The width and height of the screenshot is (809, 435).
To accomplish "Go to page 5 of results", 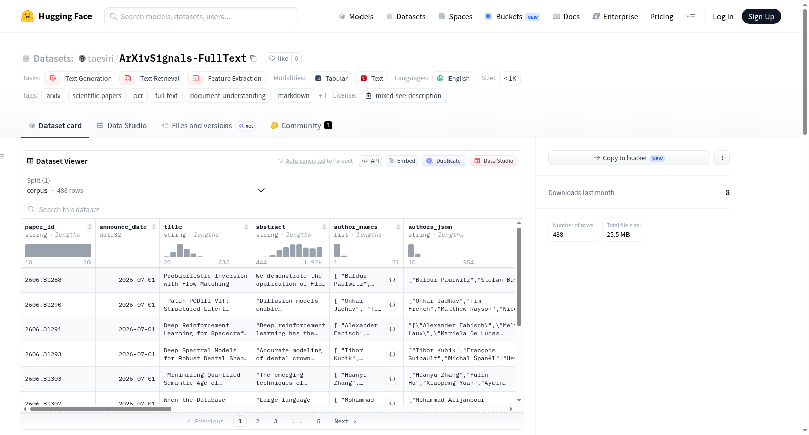I will click(x=319, y=421).
